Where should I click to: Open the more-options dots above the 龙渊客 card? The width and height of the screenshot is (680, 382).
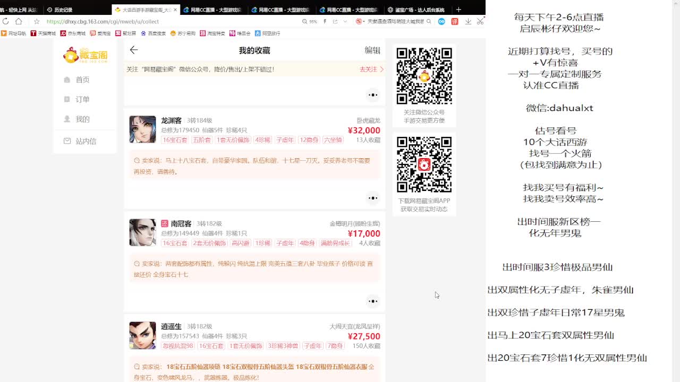click(x=373, y=95)
